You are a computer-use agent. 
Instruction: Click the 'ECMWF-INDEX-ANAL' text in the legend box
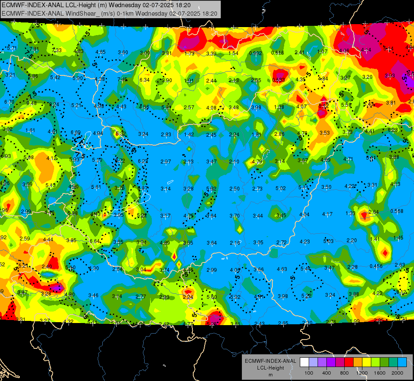(271, 361)
